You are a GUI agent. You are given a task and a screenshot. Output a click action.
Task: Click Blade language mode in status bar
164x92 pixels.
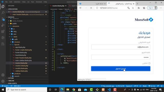point(145,86)
